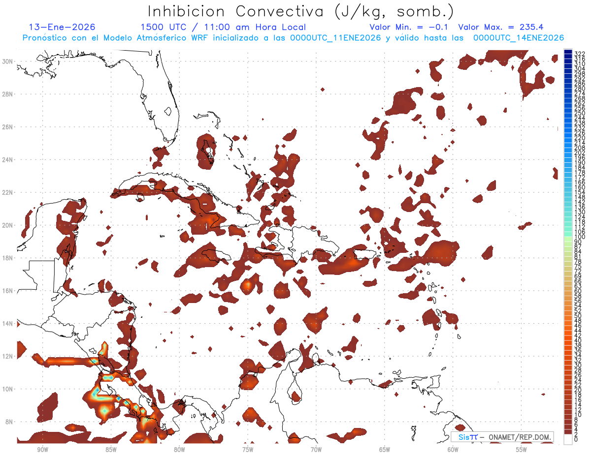The image size is (591, 456).
Task: Click the 75W longitude axis label
Action: (248, 450)
